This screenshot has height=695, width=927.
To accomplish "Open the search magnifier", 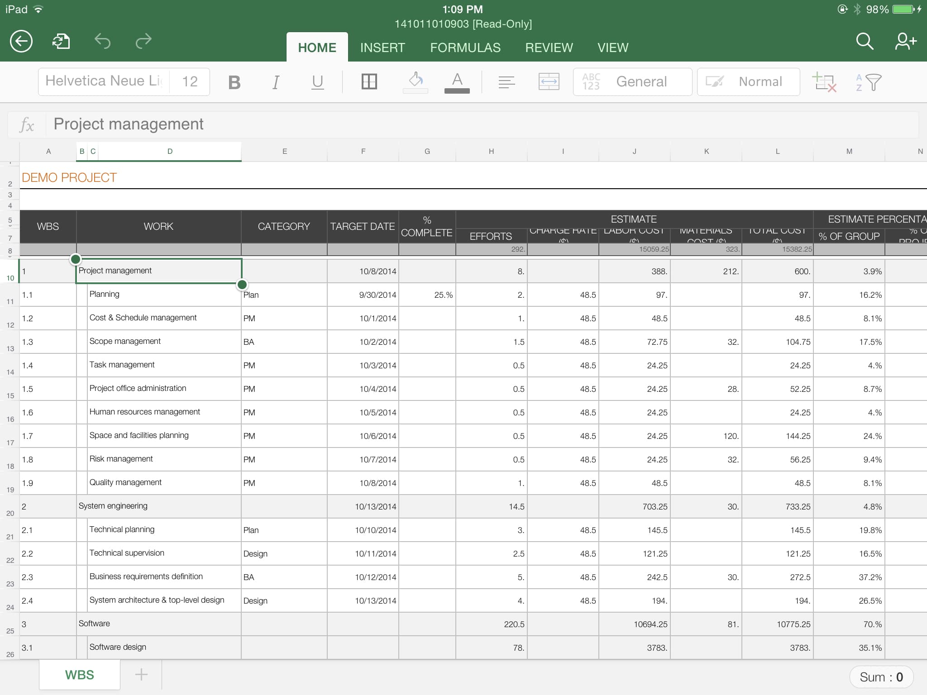I will pos(864,42).
